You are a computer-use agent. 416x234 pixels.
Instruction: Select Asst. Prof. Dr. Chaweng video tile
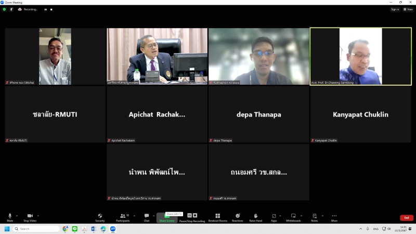click(360, 56)
